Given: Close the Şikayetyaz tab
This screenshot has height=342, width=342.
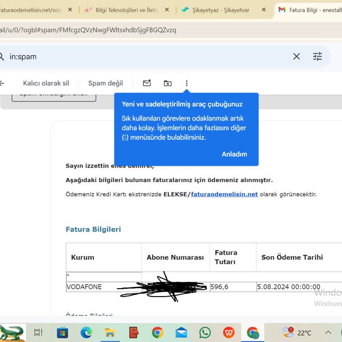Looking at the screenshot, I should point(264,10).
